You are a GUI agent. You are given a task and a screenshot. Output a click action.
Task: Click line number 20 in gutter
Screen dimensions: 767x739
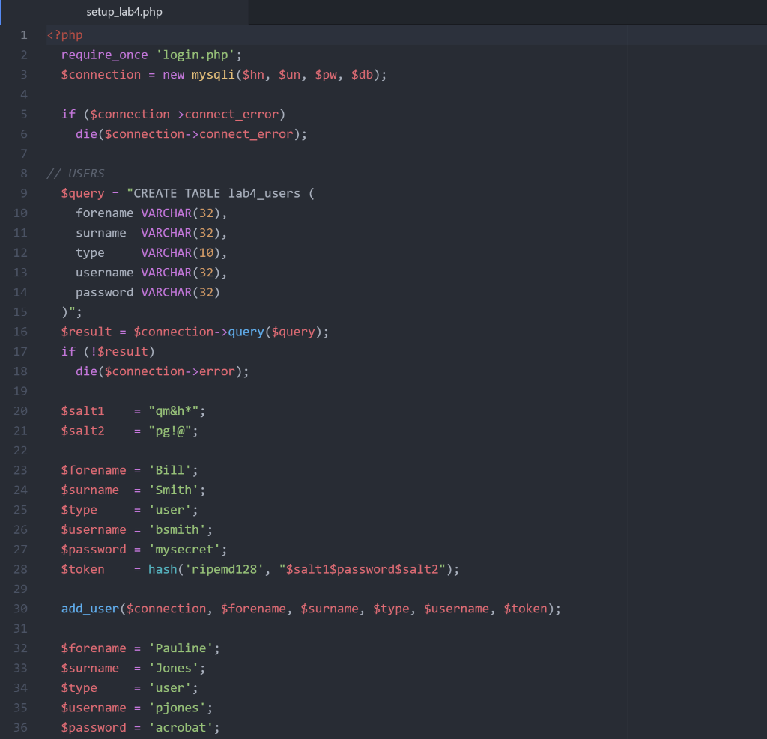tap(20, 411)
